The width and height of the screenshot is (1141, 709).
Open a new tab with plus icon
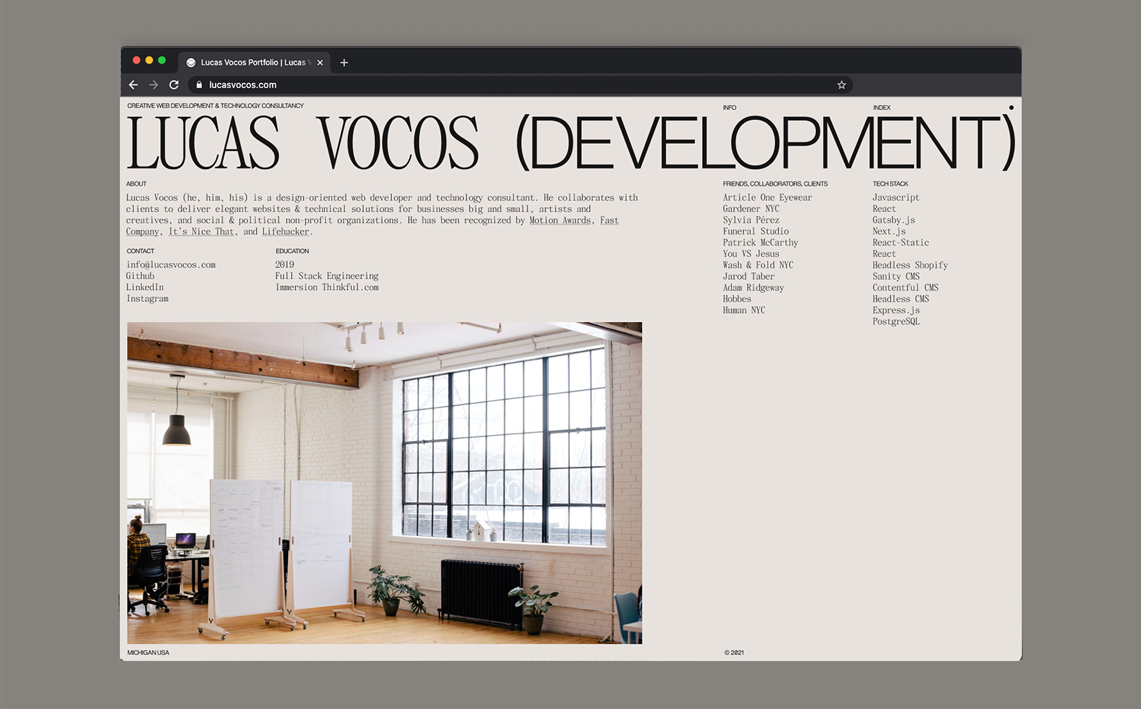click(x=343, y=62)
